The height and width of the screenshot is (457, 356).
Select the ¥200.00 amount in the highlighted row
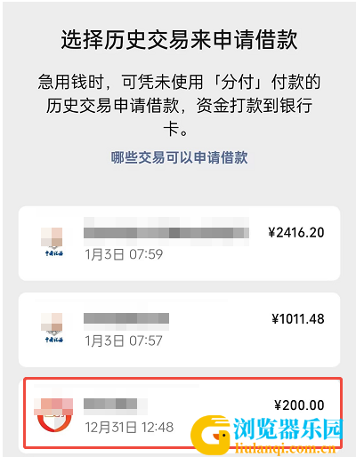point(299,405)
